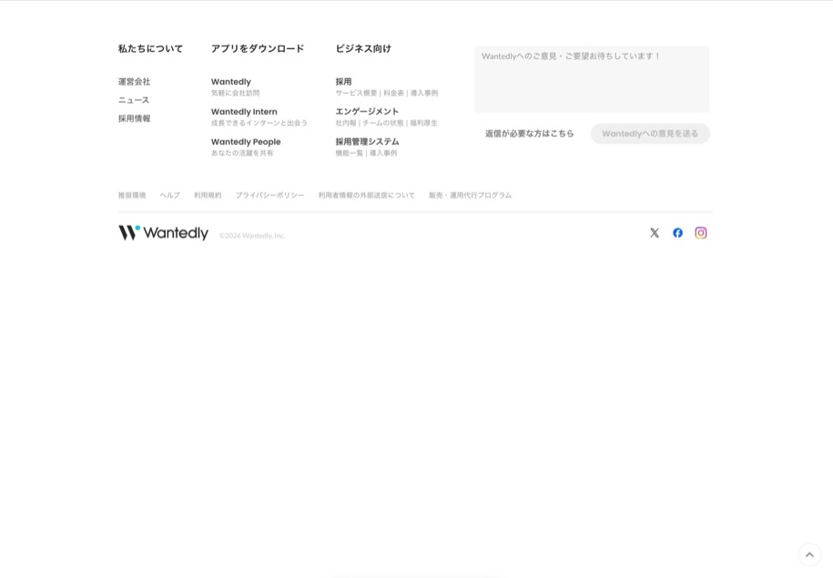Open the 福利厚生 link

[423, 123]
